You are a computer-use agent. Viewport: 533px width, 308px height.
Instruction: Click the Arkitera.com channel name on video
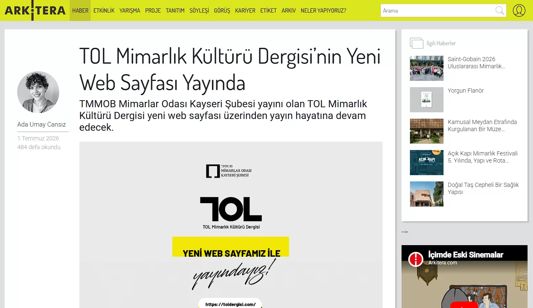442,263
